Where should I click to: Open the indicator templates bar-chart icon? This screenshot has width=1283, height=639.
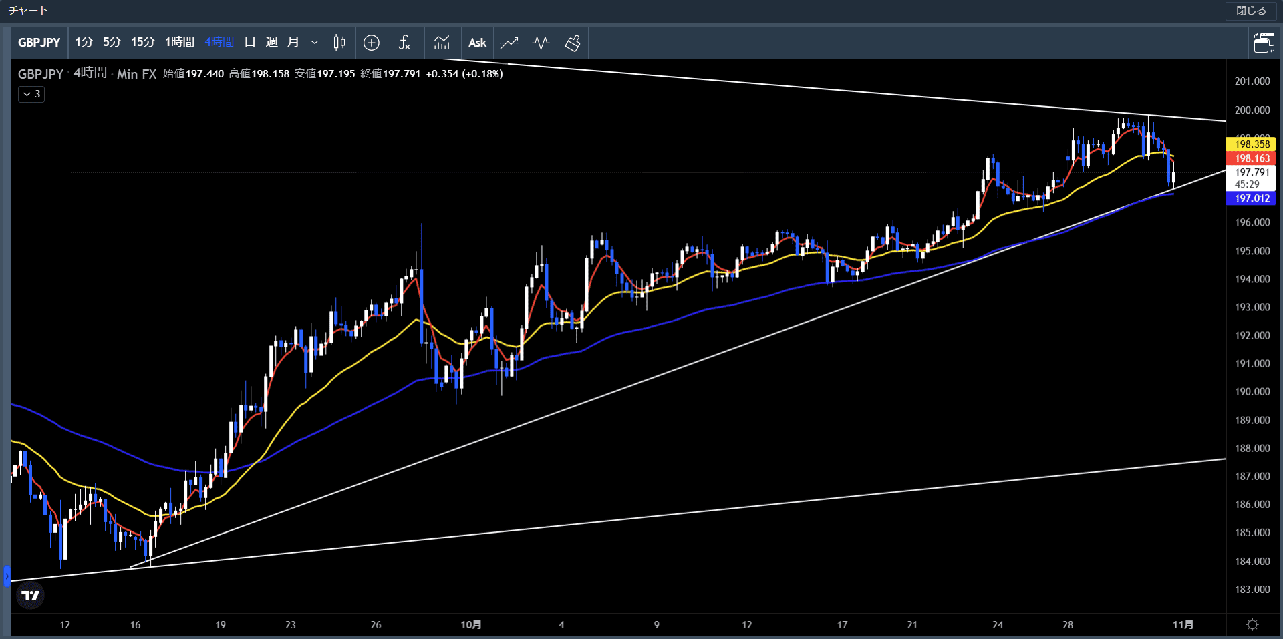(442, 43)
